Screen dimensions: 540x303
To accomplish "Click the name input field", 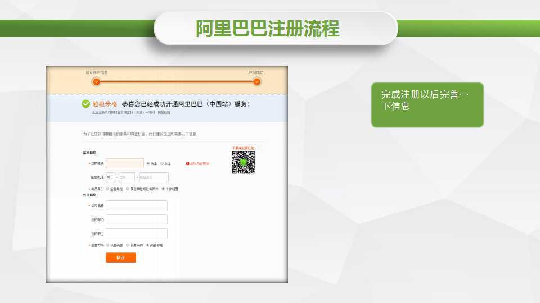I will point(125,163).
